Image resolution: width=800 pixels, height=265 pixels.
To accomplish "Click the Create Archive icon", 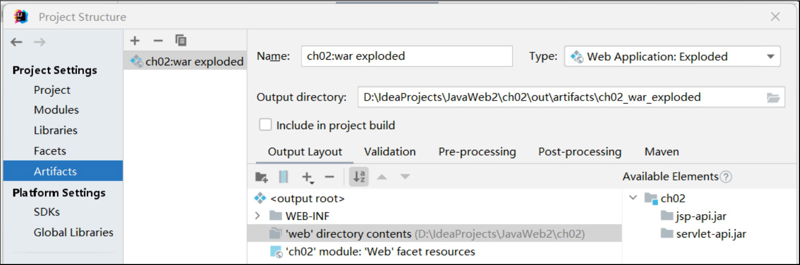I will [283, 177].
